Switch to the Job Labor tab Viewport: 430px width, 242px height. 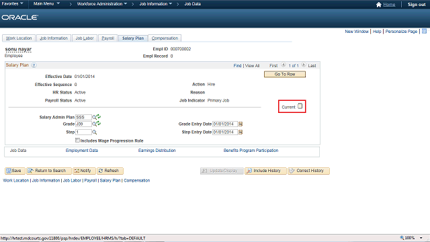(85, 38)
